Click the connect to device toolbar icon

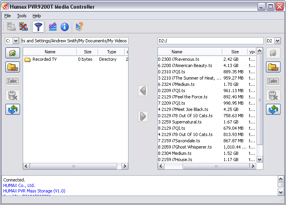coord(11,27)
